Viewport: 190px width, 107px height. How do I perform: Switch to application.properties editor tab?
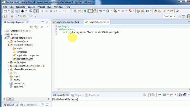coord(68,22)
